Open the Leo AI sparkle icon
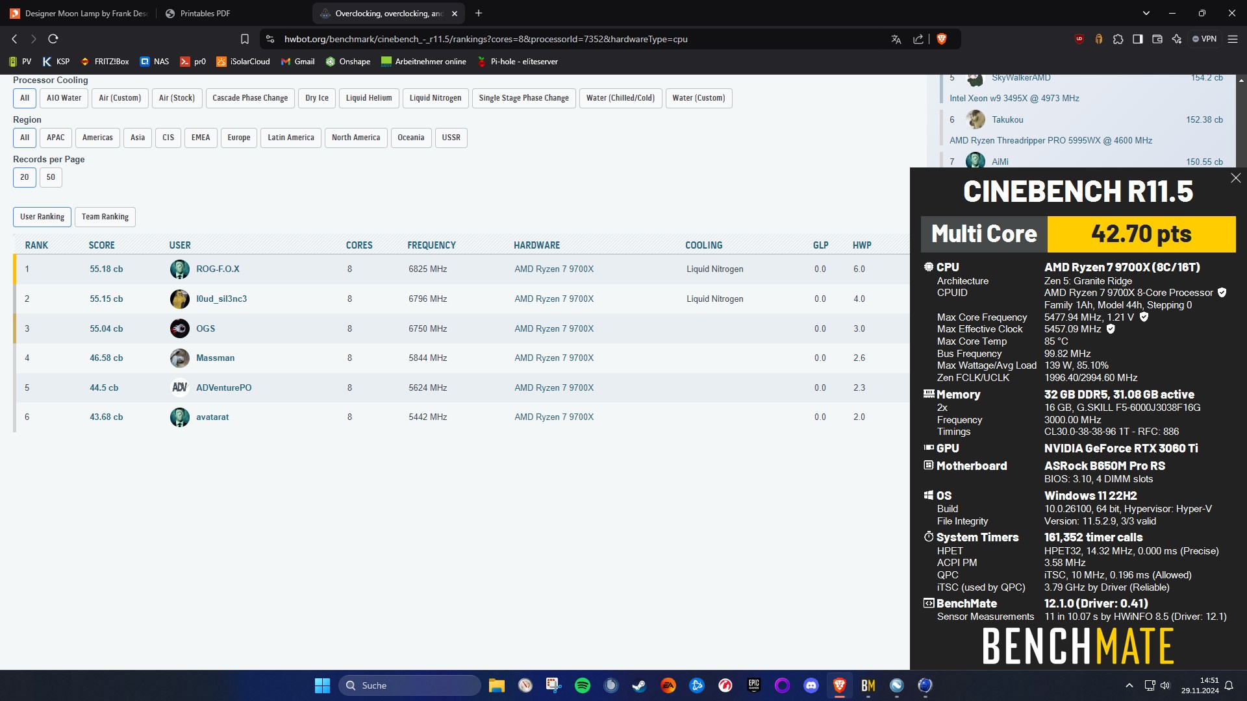This screenshot has width=1247, height=701. 1176,39
